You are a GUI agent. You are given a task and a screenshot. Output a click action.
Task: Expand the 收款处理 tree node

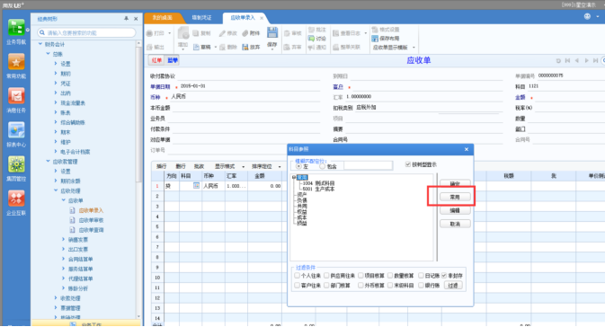coord(56,297)
